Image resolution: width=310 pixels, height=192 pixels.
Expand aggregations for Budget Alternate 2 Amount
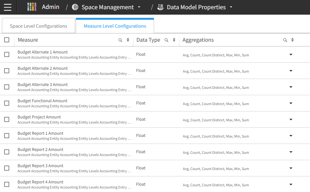[x=291, y=71]
